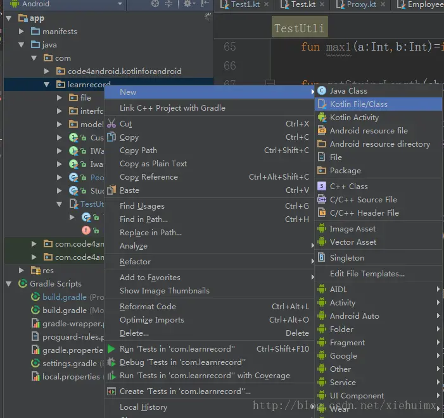Switch to the Test1.kt editor tab
The height and width of the screenshot is (418, 444).
(241, 4)
